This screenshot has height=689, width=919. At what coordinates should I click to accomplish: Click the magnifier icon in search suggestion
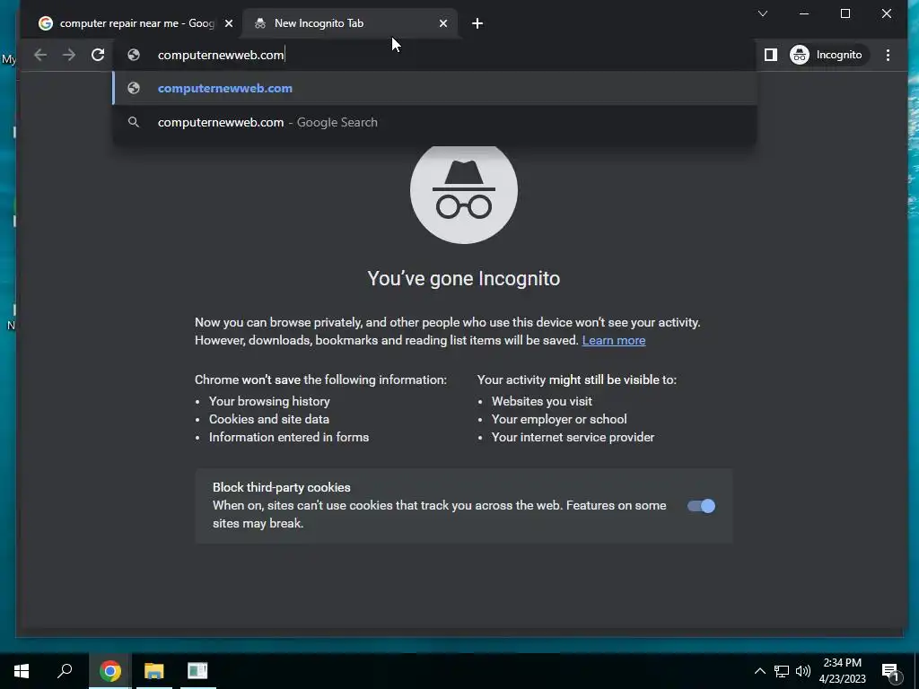(x=134, y=122)
